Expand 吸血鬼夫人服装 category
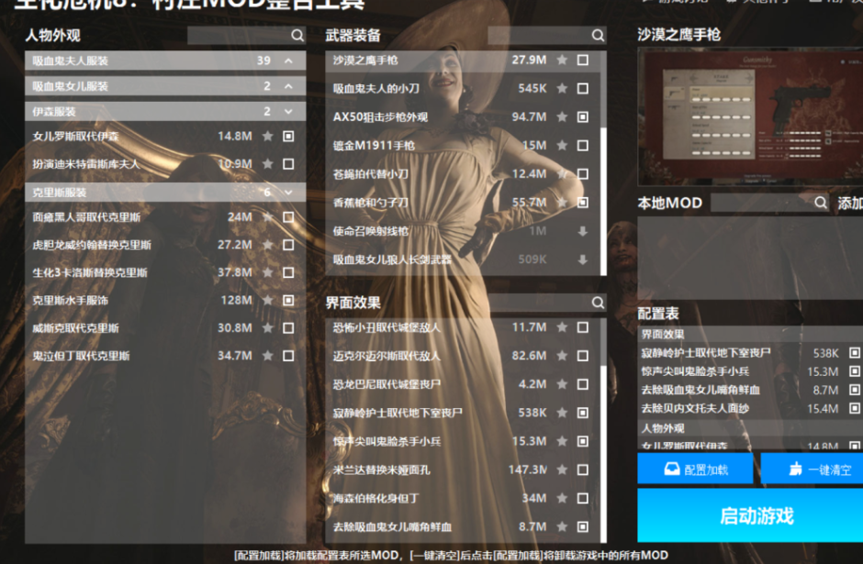This screenshot has height=564, width=863. point(288,61)
